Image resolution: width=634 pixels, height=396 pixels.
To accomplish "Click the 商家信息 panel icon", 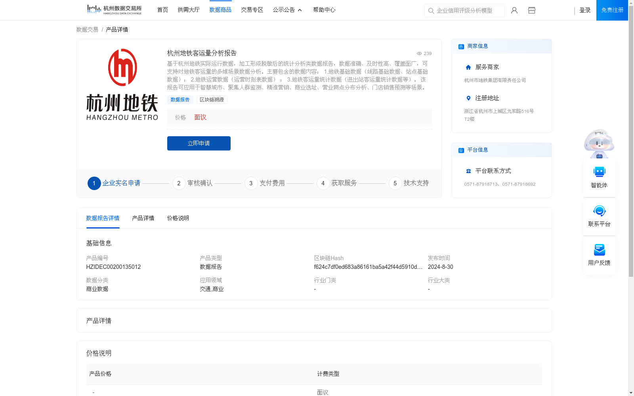I will pyautogui.click(x=461, y=46).
